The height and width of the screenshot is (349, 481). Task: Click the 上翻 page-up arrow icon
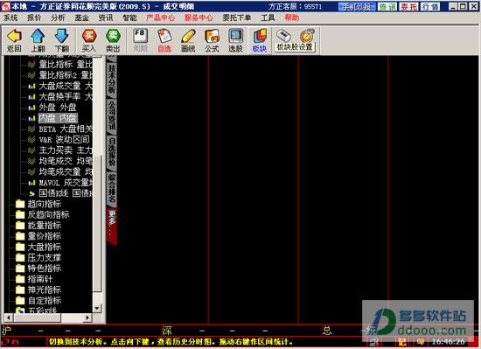pos(38,40)
